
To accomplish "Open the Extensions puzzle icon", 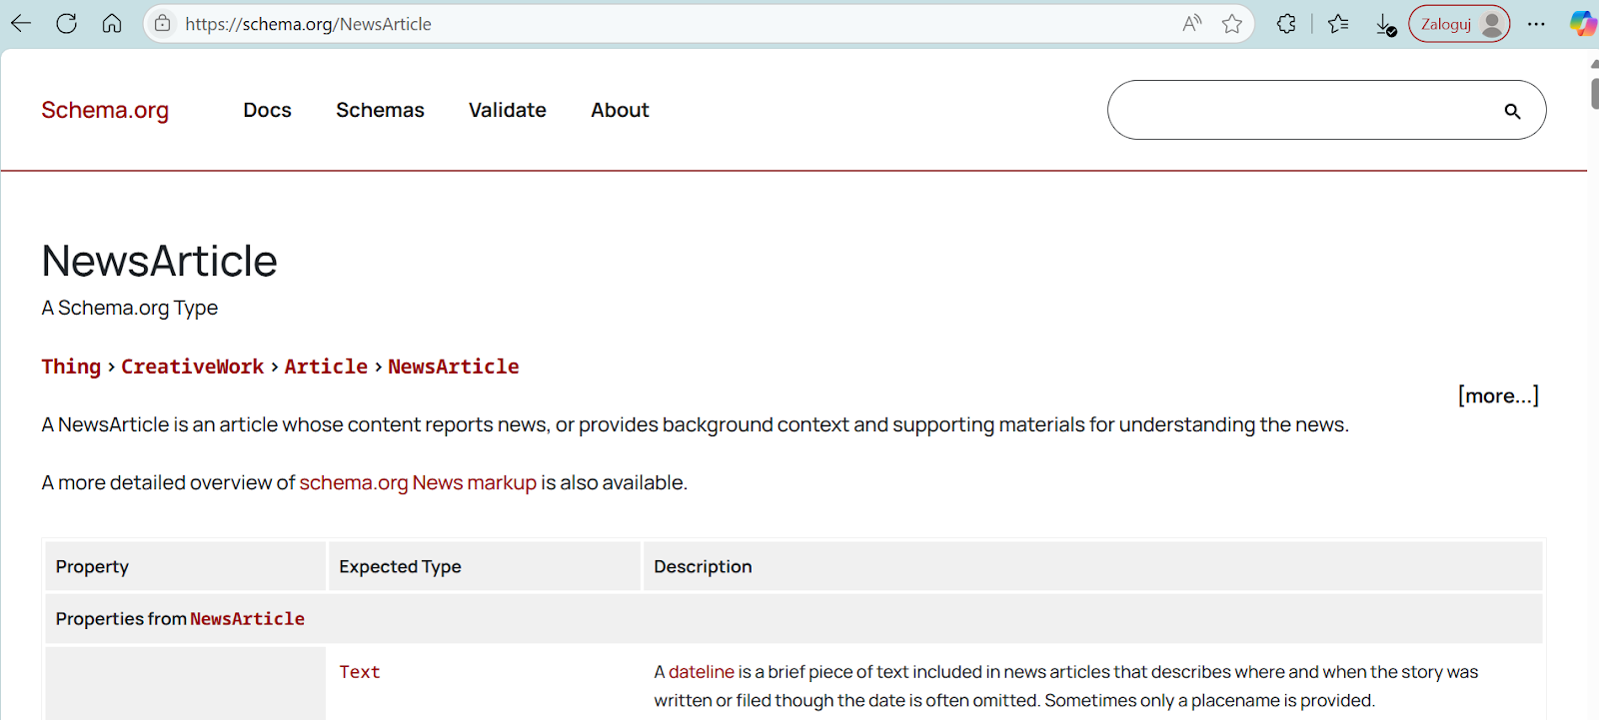I will click(1286, 23).
